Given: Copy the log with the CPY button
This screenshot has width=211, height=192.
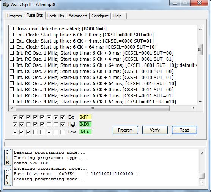Looking at the screenshot, I should [8, 177].
